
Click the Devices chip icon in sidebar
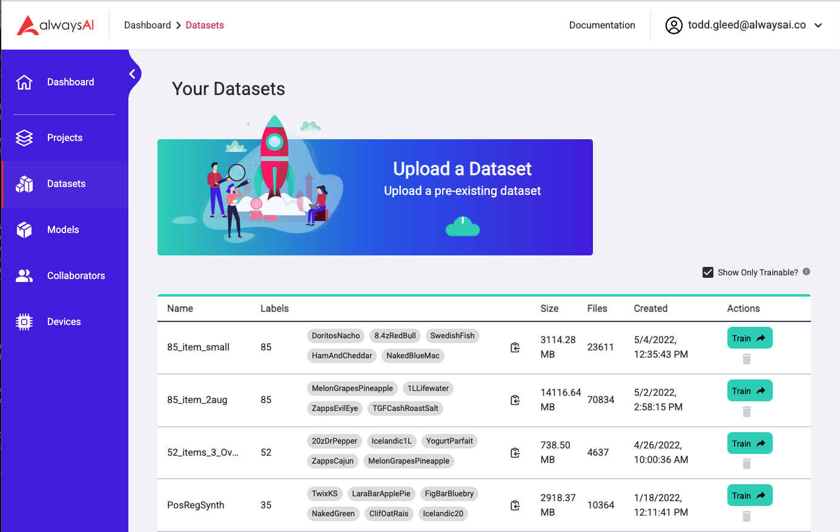24,322
